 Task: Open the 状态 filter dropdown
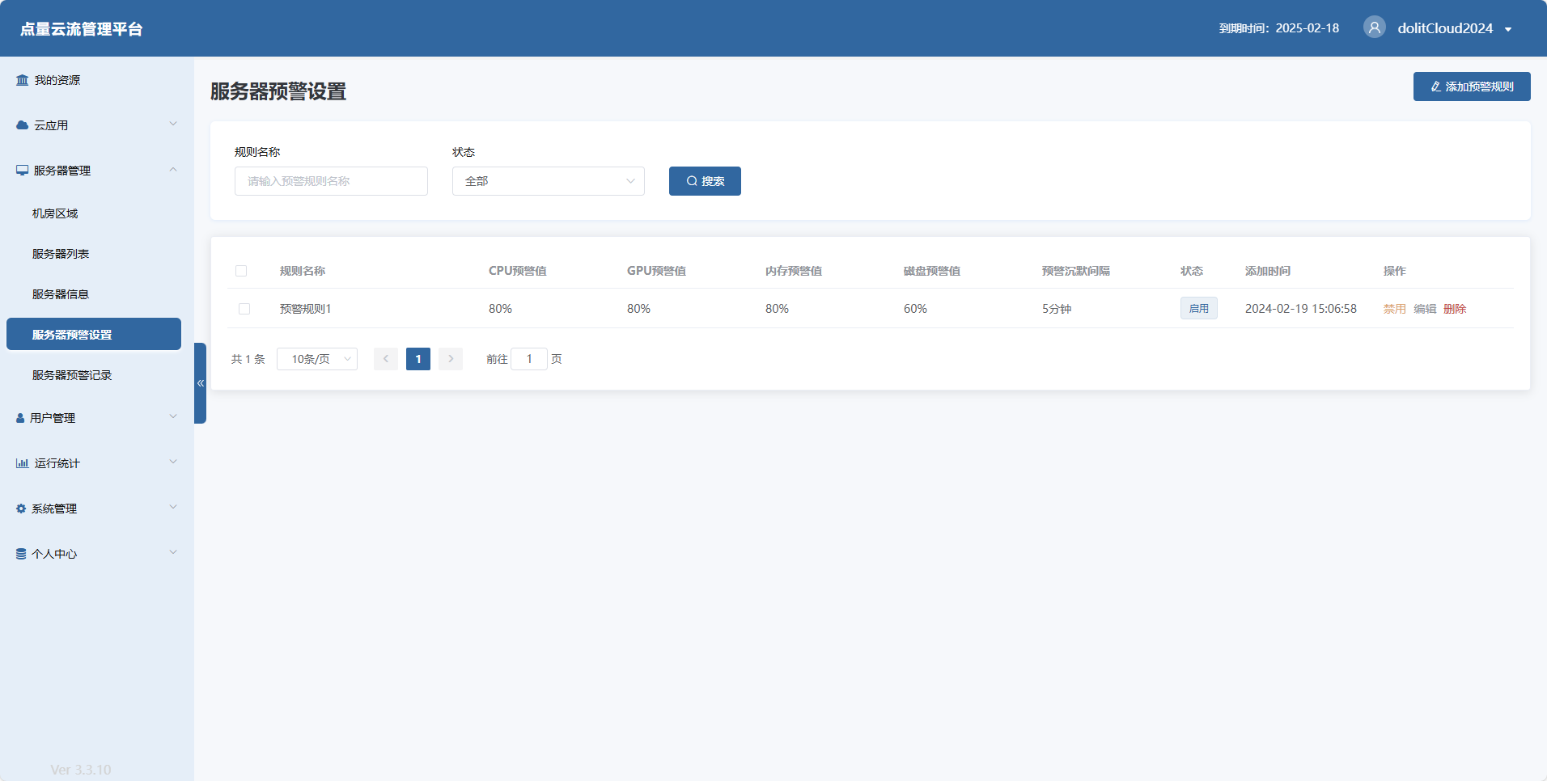pyautogui.click(x=548, y=181)
